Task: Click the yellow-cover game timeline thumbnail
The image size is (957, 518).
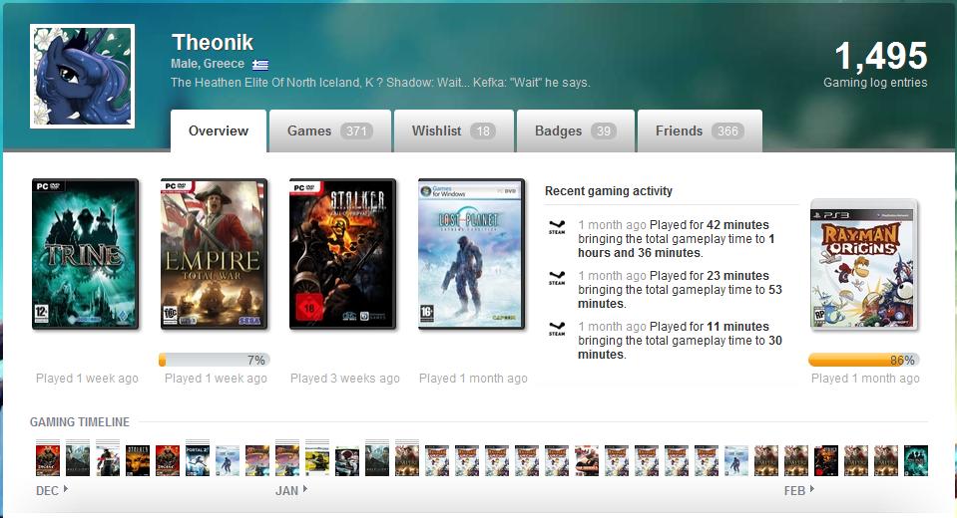Action: tap(316, 460)
